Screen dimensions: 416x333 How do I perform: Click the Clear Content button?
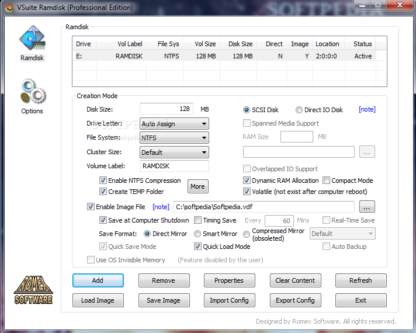coord(295,280)
